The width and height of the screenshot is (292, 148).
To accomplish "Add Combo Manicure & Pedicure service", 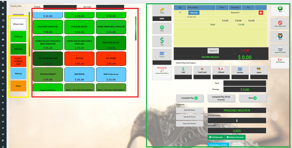I will point(111,27).
